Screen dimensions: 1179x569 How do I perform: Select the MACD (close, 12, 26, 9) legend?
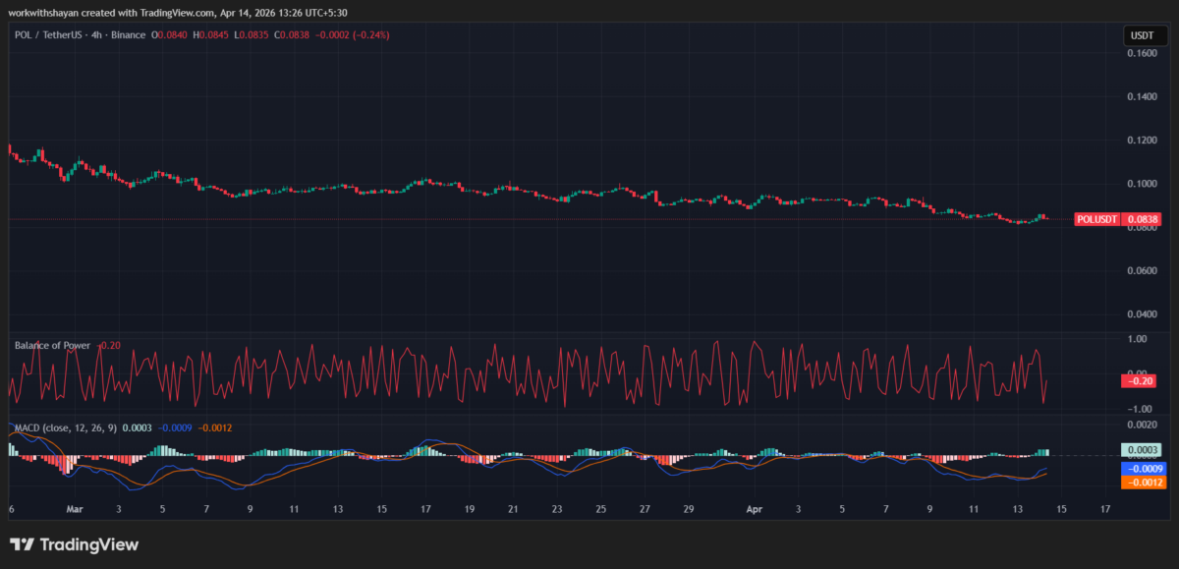click(x=64, y=428)
